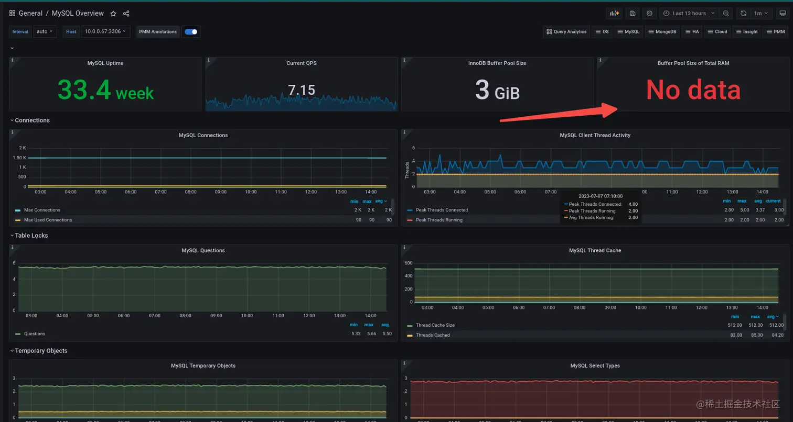Open MySQL Select Types panel title menu

(x=595, y=365)
